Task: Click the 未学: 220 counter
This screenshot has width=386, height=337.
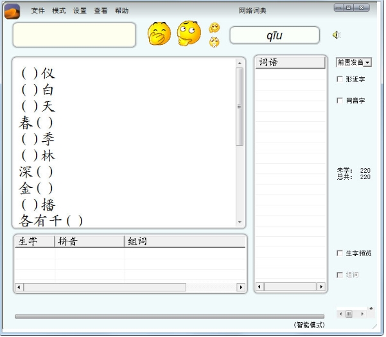Action: (354, 171)
